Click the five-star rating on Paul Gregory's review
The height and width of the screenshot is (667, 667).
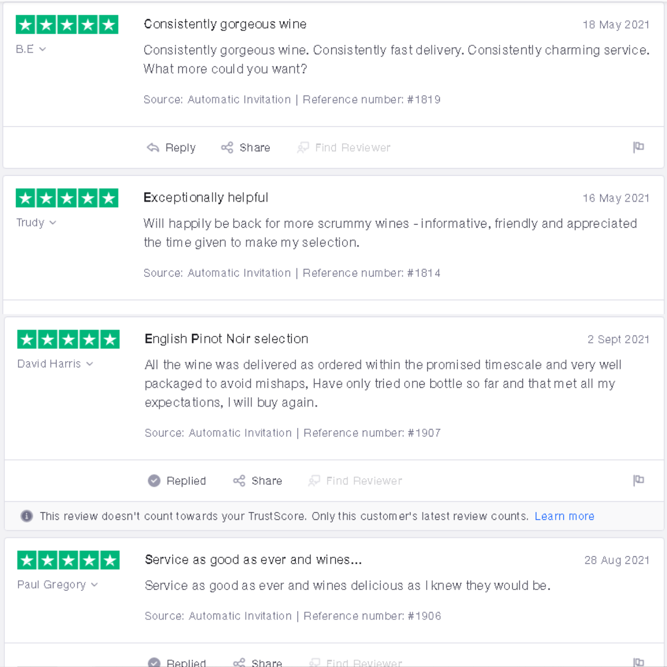click(68, 560)
